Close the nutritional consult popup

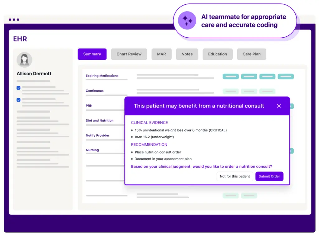[x=279, y=106]
